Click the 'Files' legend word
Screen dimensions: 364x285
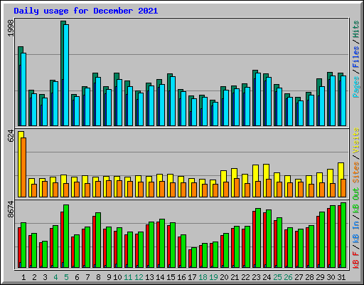356,57
